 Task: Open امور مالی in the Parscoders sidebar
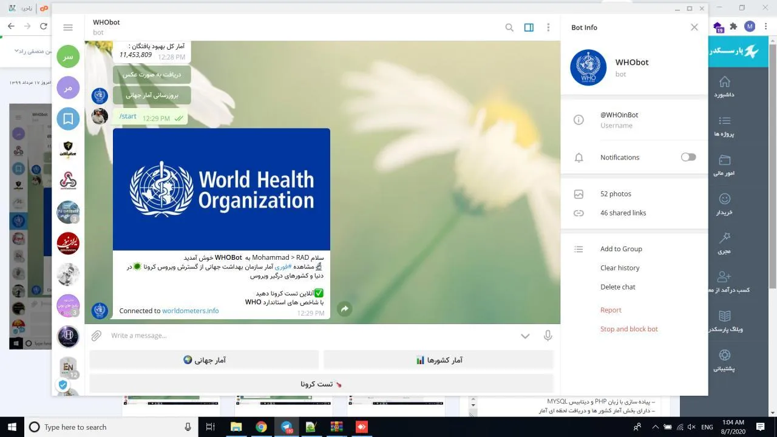(x=724, y=165)
